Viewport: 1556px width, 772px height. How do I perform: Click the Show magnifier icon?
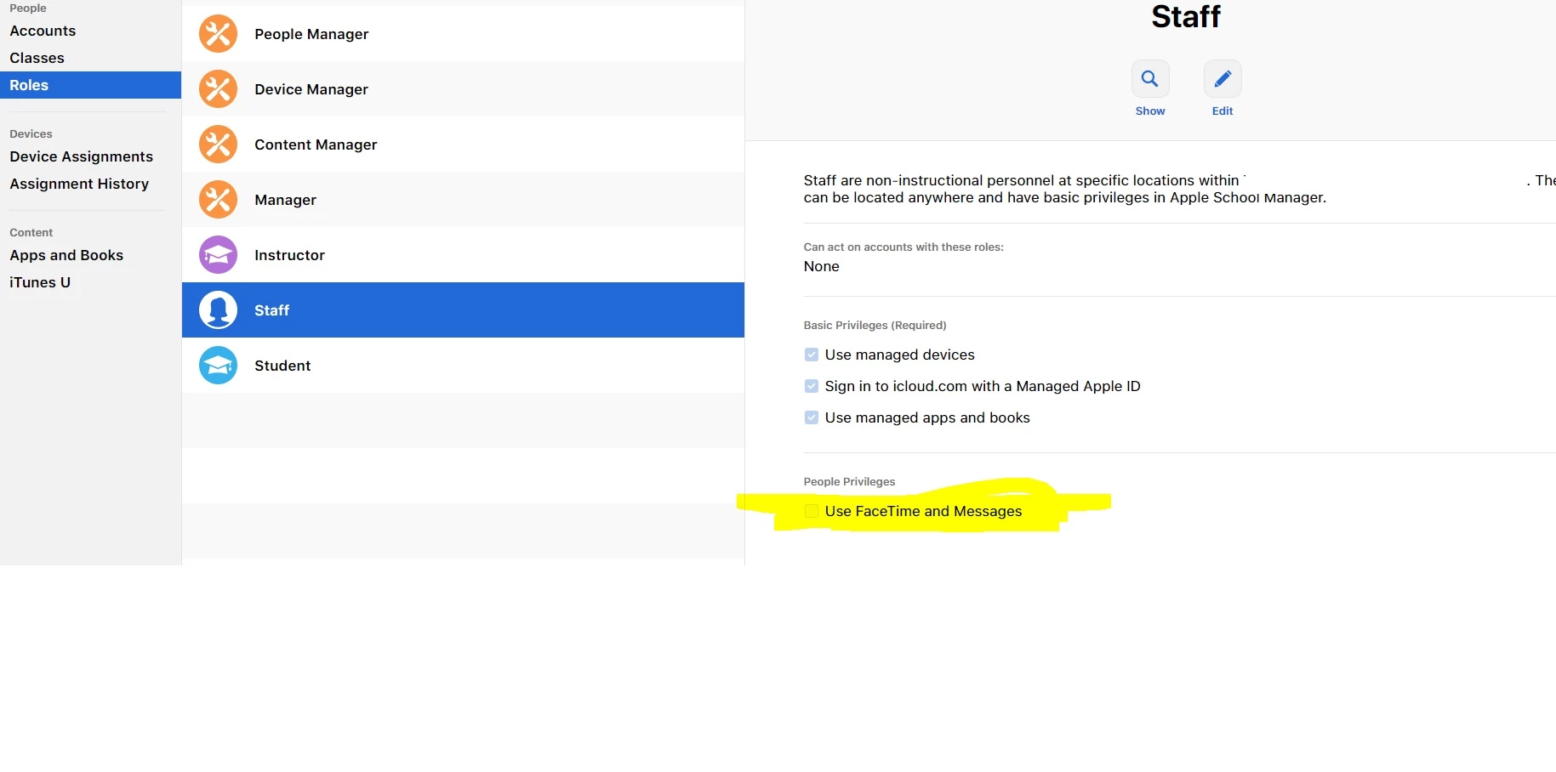point(1150,79)
